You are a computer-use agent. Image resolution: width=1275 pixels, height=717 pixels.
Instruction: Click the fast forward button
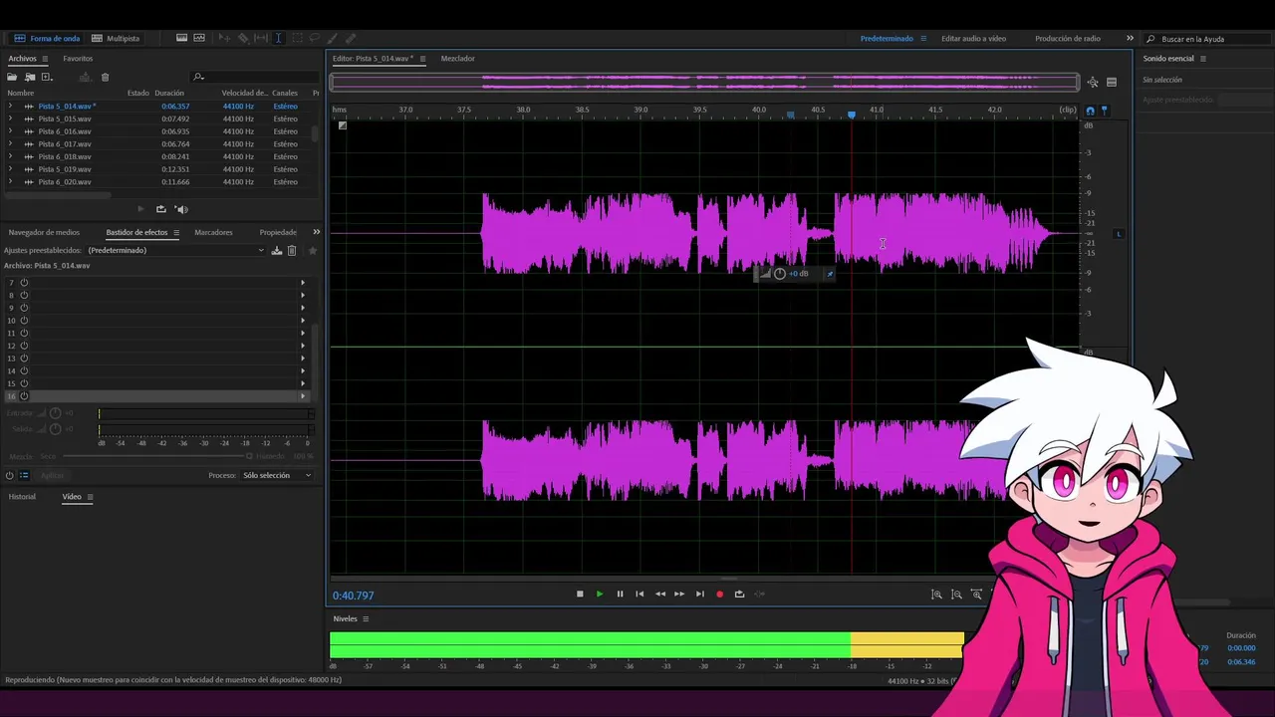pyautogui.click(x=679, y=595)
